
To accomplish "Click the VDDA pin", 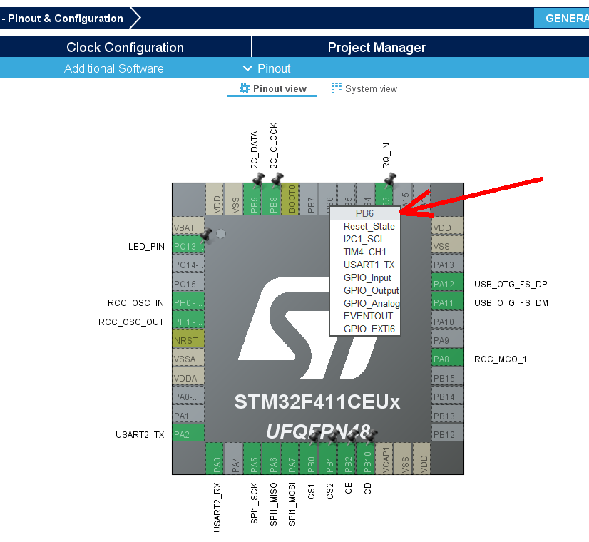I will (x=188, y=378).
